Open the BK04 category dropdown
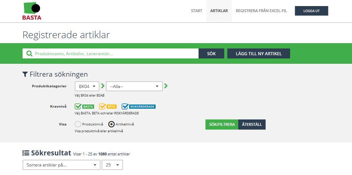This screenshot has width=352, height=175. pos(87,86)
